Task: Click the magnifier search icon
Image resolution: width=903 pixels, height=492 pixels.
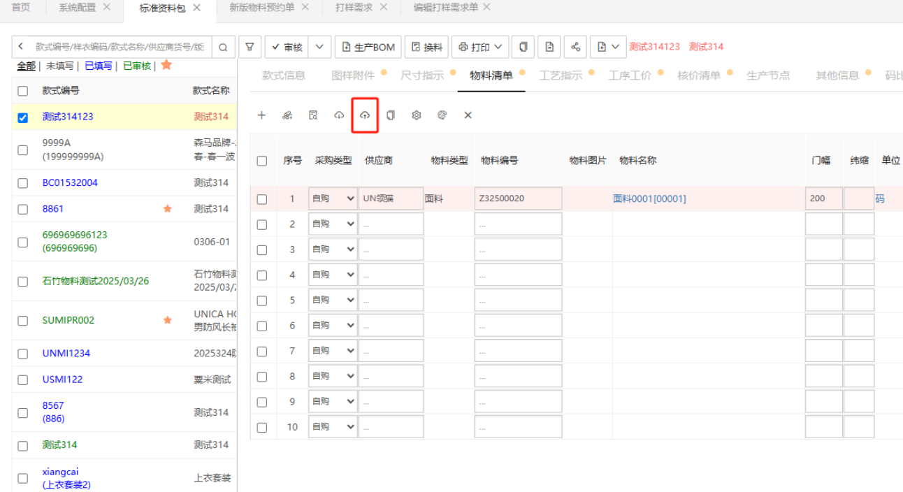Action: [x=222, y=48]
